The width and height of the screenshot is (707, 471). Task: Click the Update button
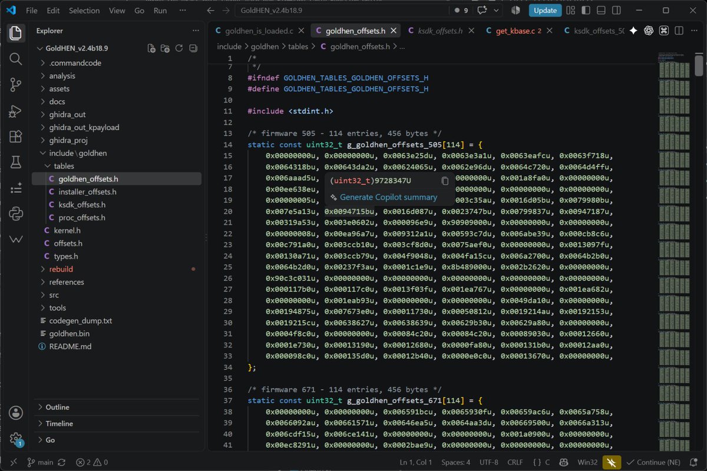tap(545, 10)
